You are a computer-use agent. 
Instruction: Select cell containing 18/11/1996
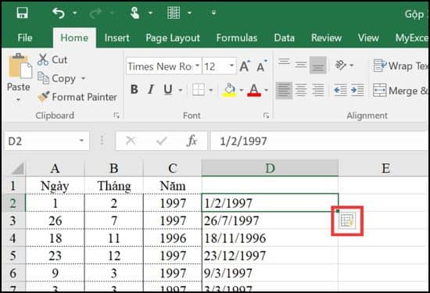[x=270, y=238]
